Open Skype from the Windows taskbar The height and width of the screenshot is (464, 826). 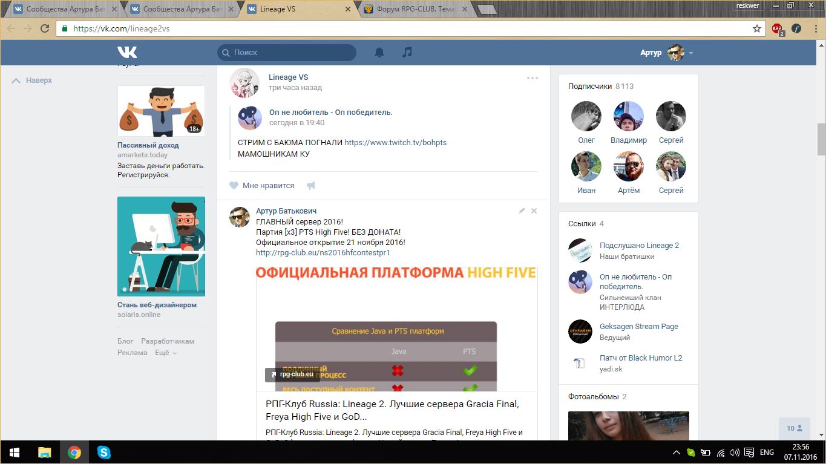pos(103,452)
